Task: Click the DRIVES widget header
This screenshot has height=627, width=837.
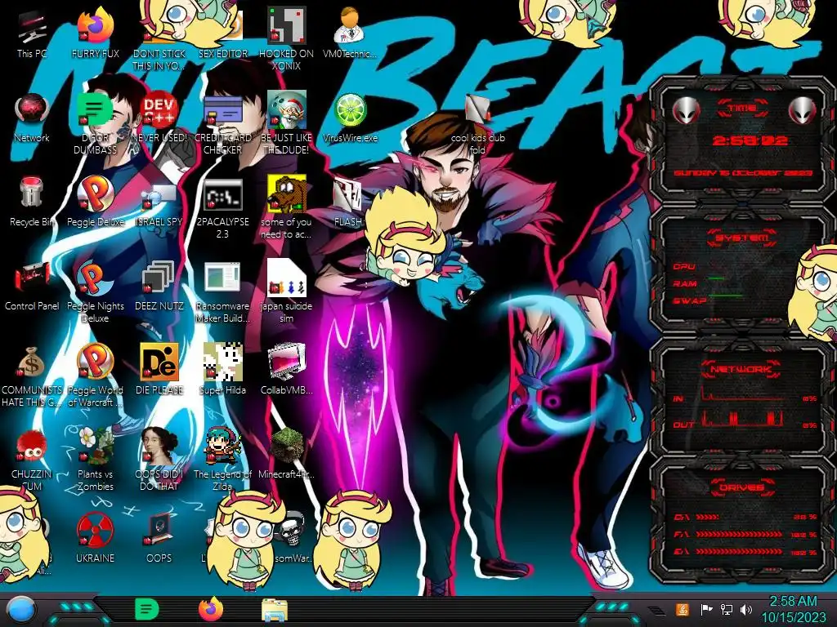Action: 741,487
